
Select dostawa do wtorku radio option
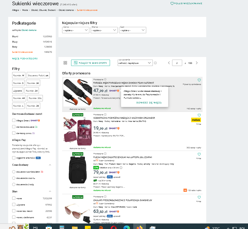click(x=14, y=178)
